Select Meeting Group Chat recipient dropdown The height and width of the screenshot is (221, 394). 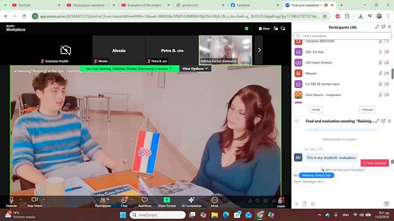click(316, 175)
